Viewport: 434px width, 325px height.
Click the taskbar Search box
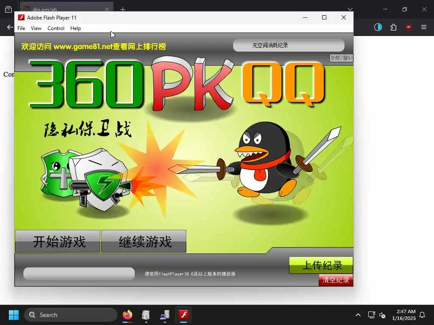click(71, 315)
